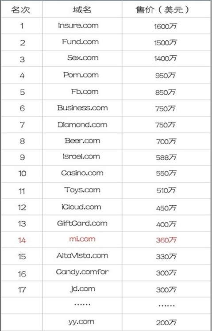Click the 域名 column header

pyautogui.click(x=82, y=10)
